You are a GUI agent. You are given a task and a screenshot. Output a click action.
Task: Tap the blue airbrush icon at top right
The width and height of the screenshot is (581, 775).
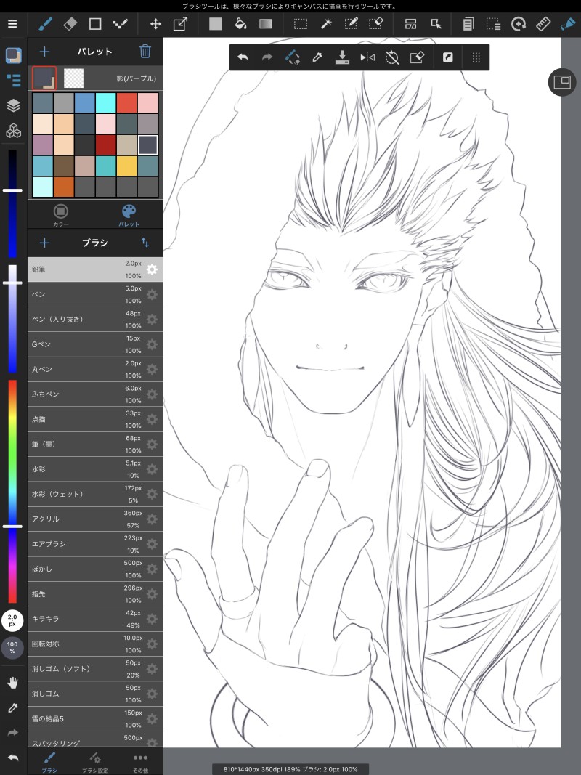[x=568, y=24]
